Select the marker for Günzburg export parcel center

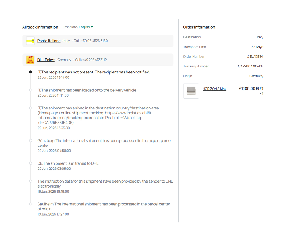coord(31,140)
